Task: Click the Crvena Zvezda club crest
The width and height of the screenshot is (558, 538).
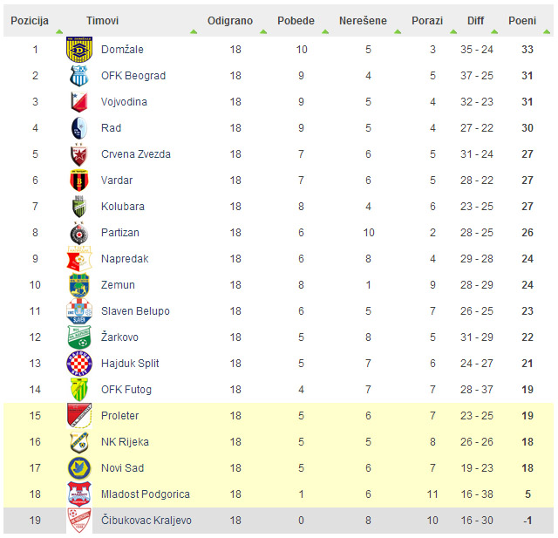Action: click(x=79, y=154)
